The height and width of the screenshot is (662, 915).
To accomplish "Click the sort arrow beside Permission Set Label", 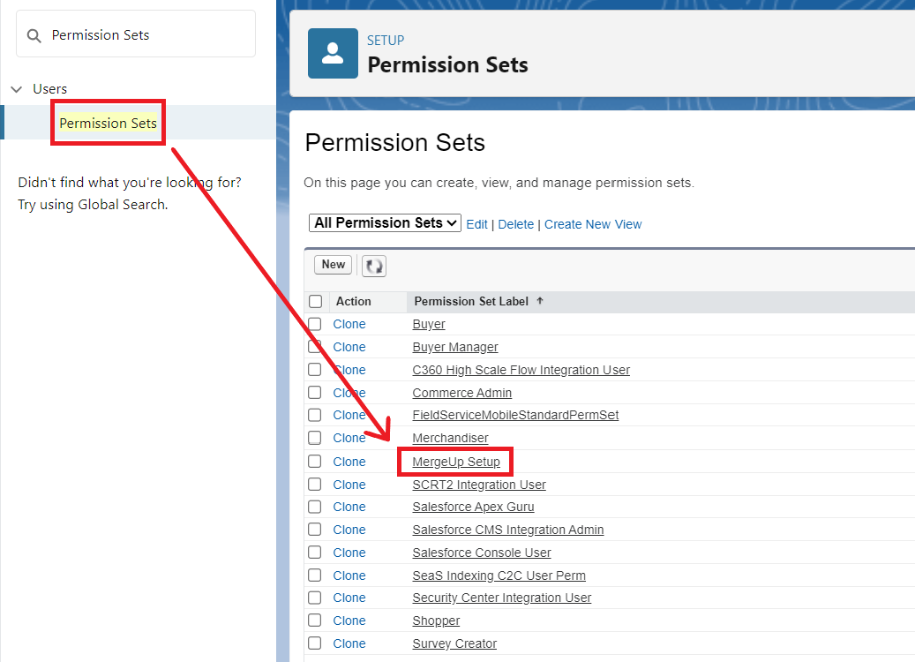I will click(x=540, y=301).
